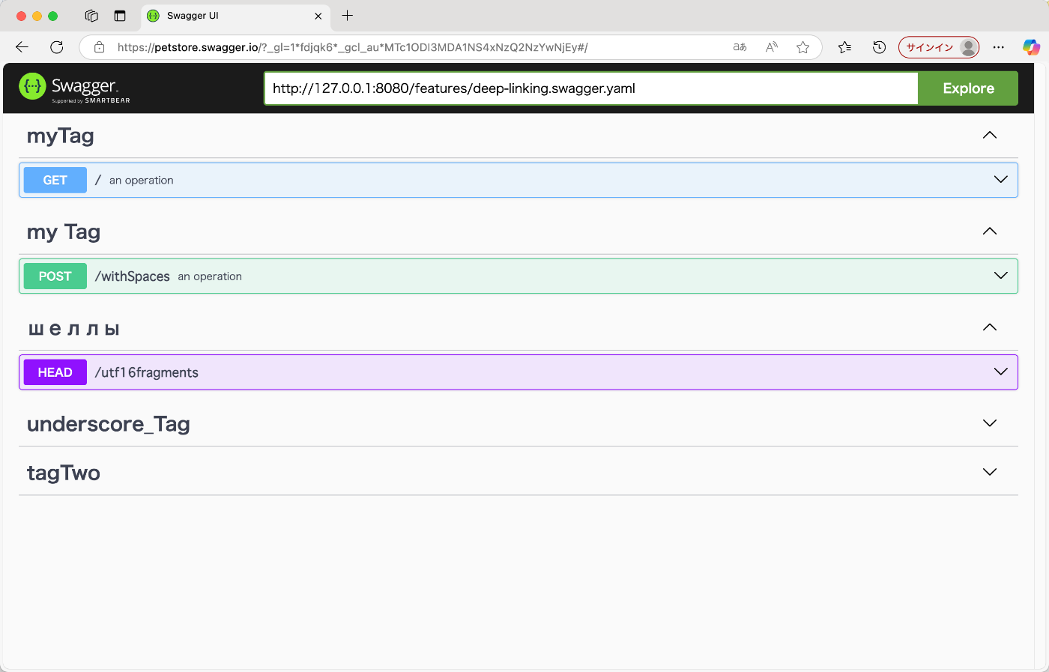The height and width of the screenshot is (672, 1049).
Task: Click the Explore button
Action: pyautogui.click(x=968, y=88)
